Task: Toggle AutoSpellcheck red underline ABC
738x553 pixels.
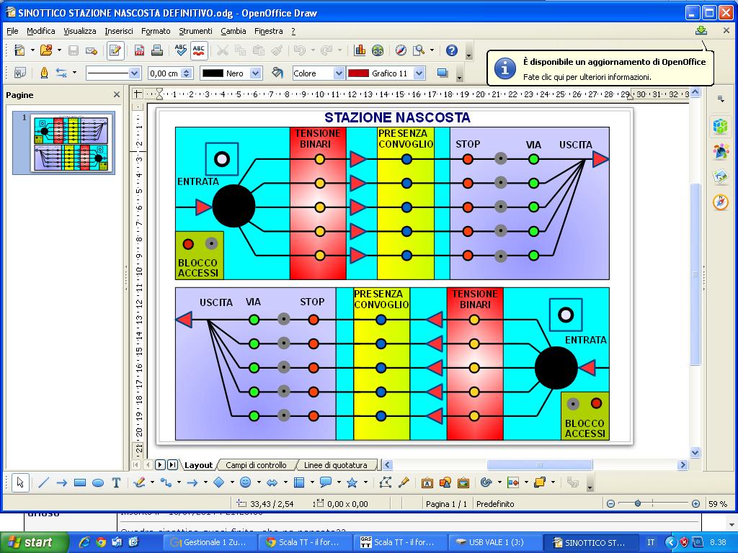Action: 199,50
